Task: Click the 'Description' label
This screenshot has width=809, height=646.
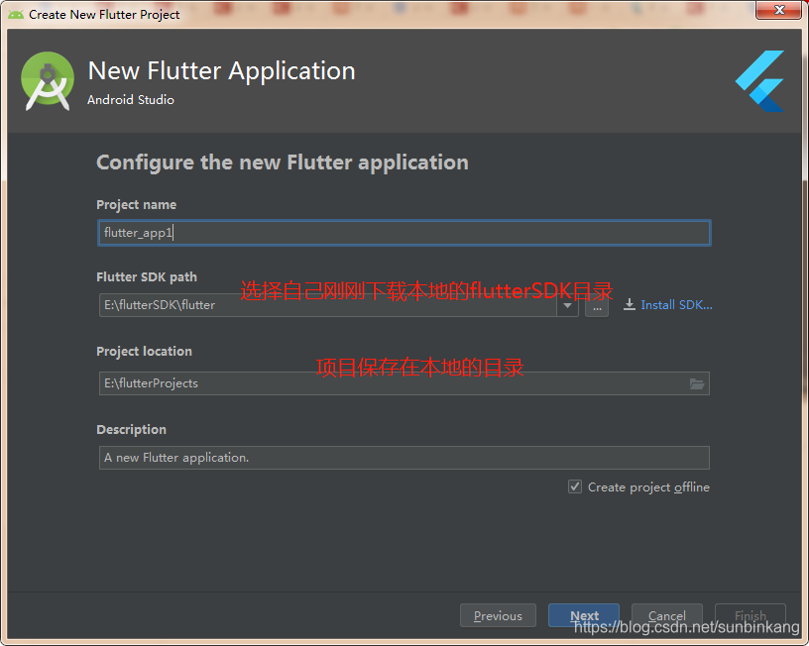Action: (x=132, y=429)
